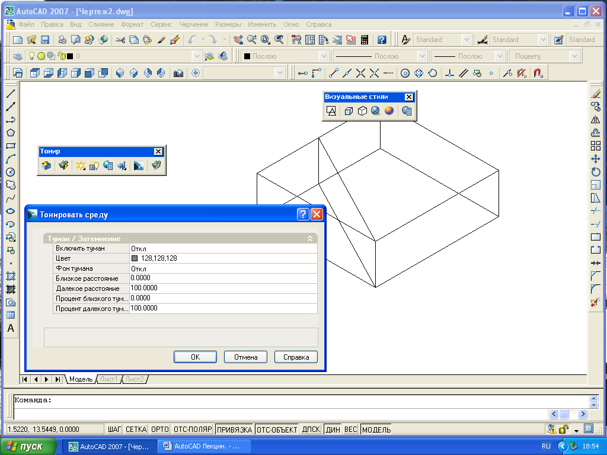607x455 pixels.
Task: Open the QuickCalc calculator
Action: click(365, 40)
